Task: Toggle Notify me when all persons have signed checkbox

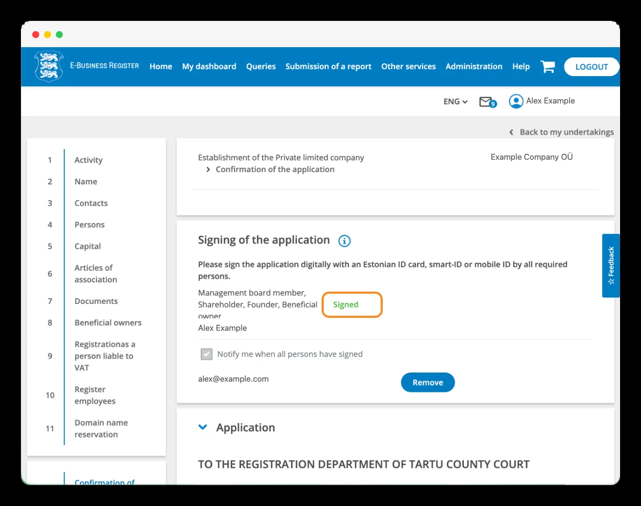Action: pyautogui.click(x=207, y=354)
